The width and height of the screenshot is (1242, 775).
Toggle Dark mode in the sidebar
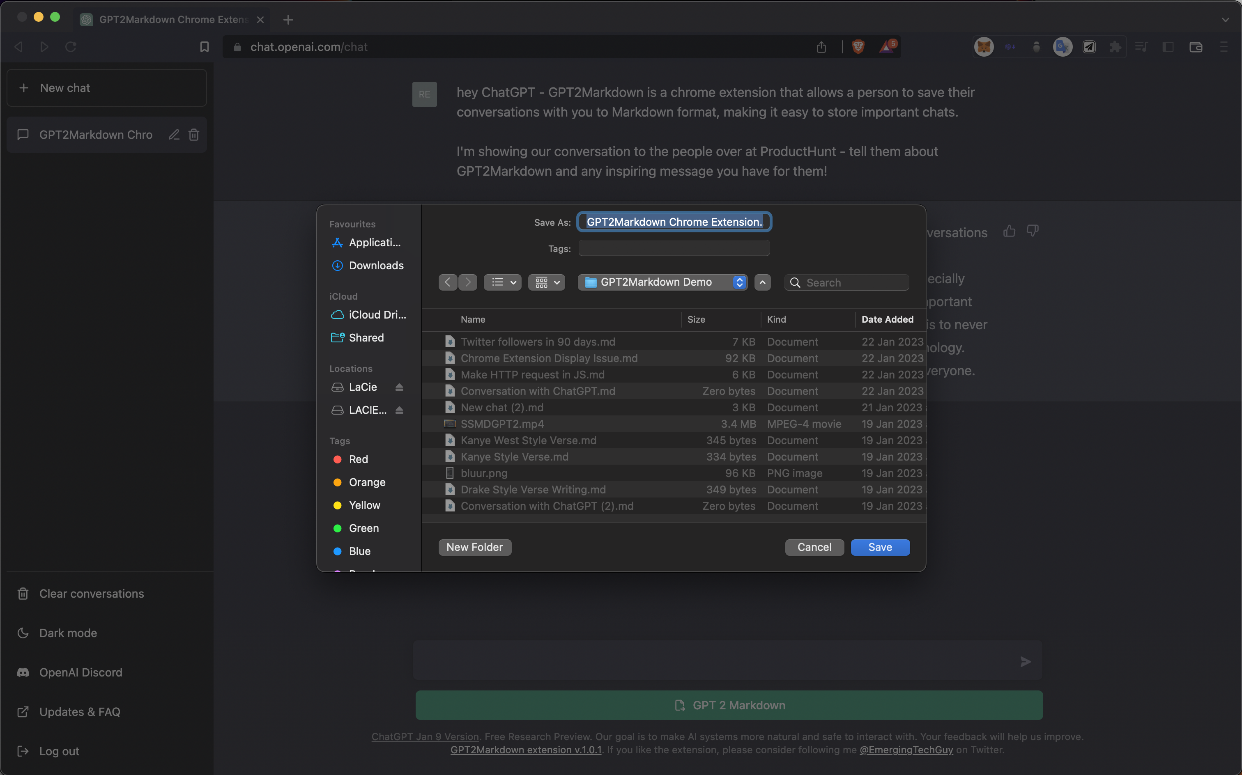pos(68,633)
